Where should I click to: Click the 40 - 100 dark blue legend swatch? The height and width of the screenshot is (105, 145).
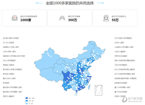(x=27, y=98)
